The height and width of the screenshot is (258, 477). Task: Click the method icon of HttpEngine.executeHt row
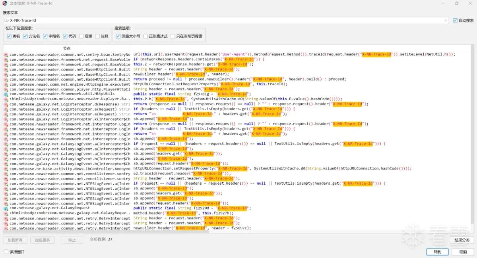(6, 84)
